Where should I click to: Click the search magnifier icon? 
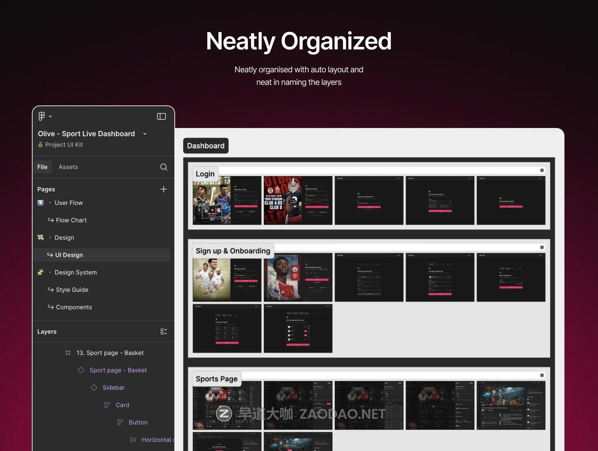163,167
